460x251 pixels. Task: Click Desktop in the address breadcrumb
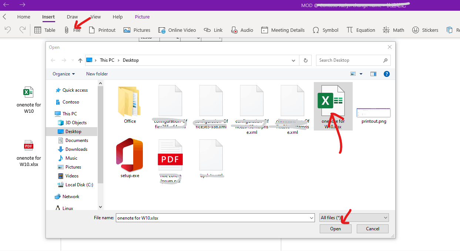coord(131,60)
